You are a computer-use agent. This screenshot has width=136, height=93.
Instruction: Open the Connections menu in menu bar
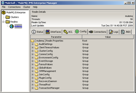point(14,7)
